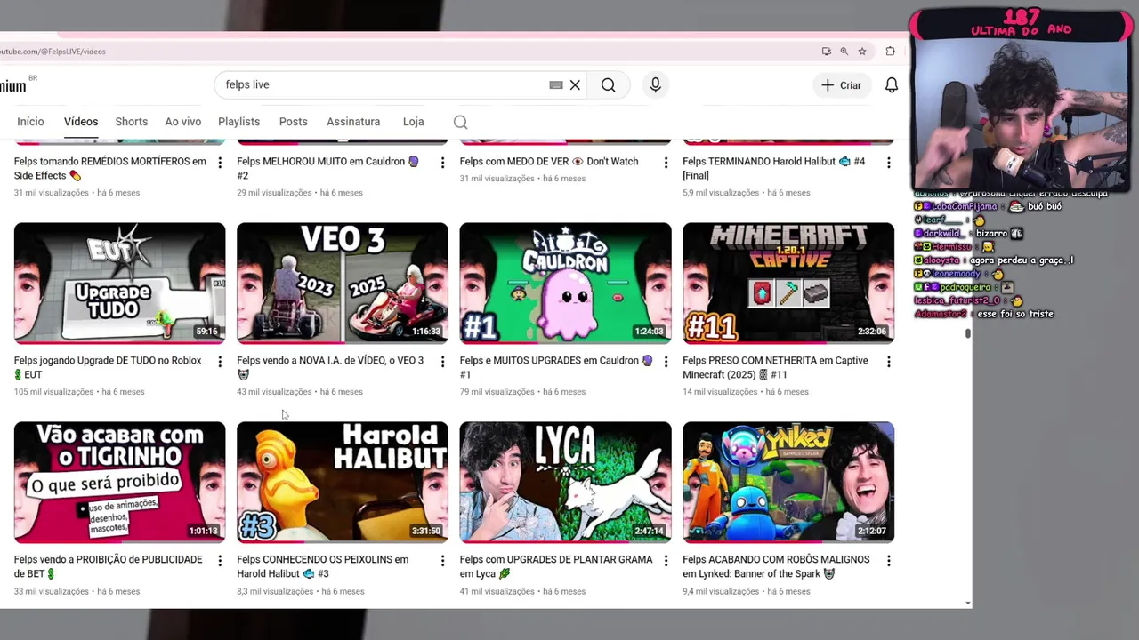
Task: Select the Vídeos tab
Action: coord(81,122)
